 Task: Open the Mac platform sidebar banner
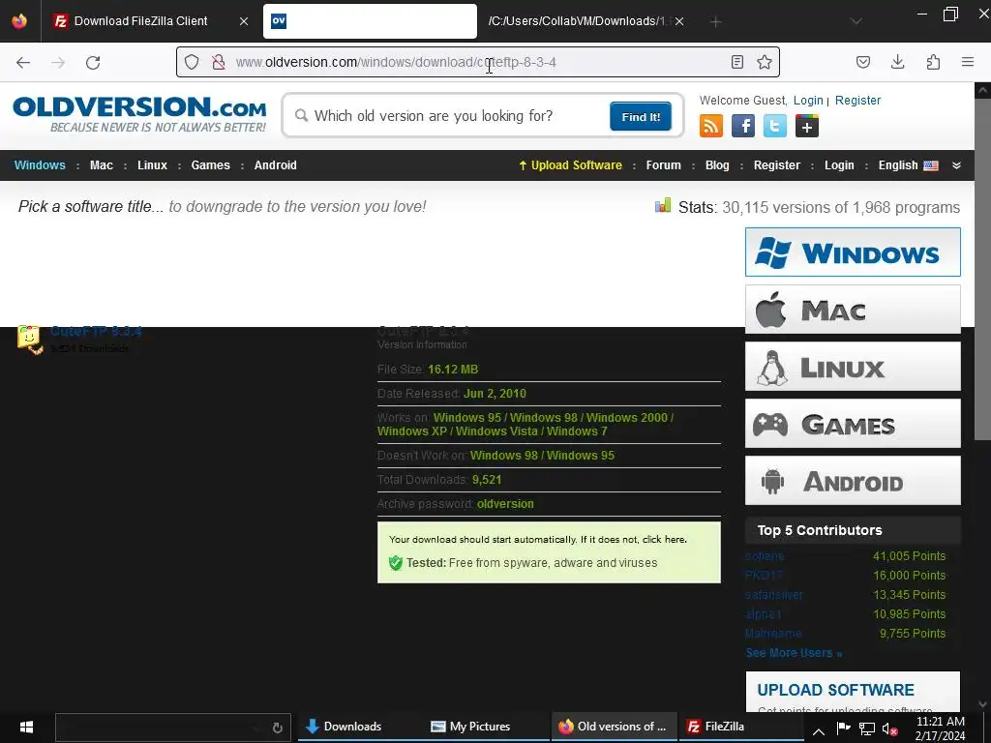point(853,310)
